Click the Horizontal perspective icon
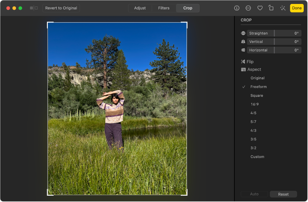Screen dimensions: 308x202 (x=243, y=50)
